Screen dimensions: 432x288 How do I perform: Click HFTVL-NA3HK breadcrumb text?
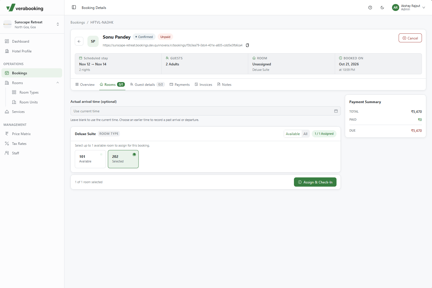(x=102, y=22)
